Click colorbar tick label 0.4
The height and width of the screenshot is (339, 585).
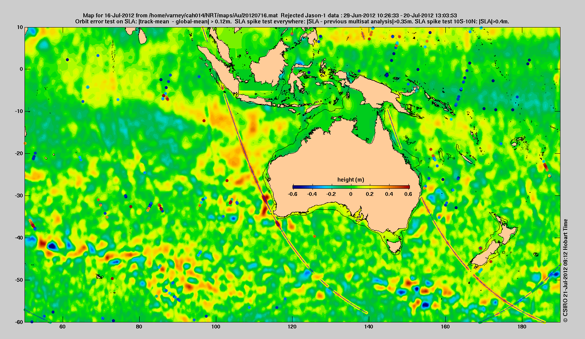point(389,194)
